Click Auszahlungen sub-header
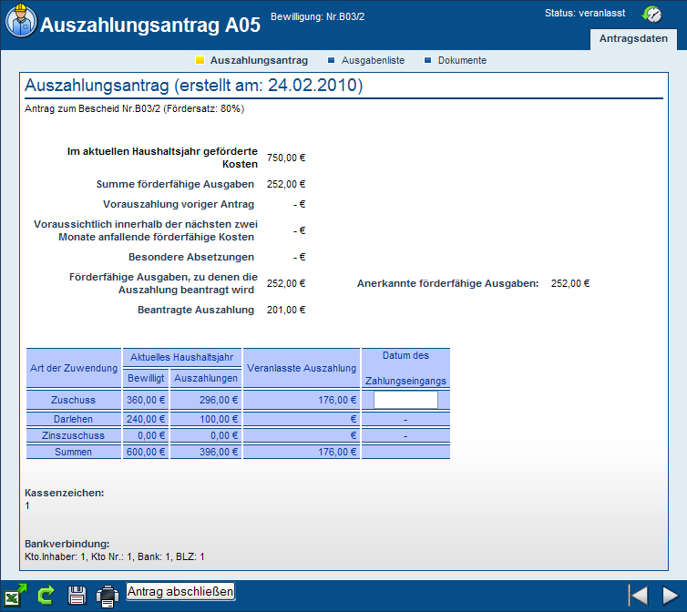Viewport: 687px width, 612px height. coord(206,378)
